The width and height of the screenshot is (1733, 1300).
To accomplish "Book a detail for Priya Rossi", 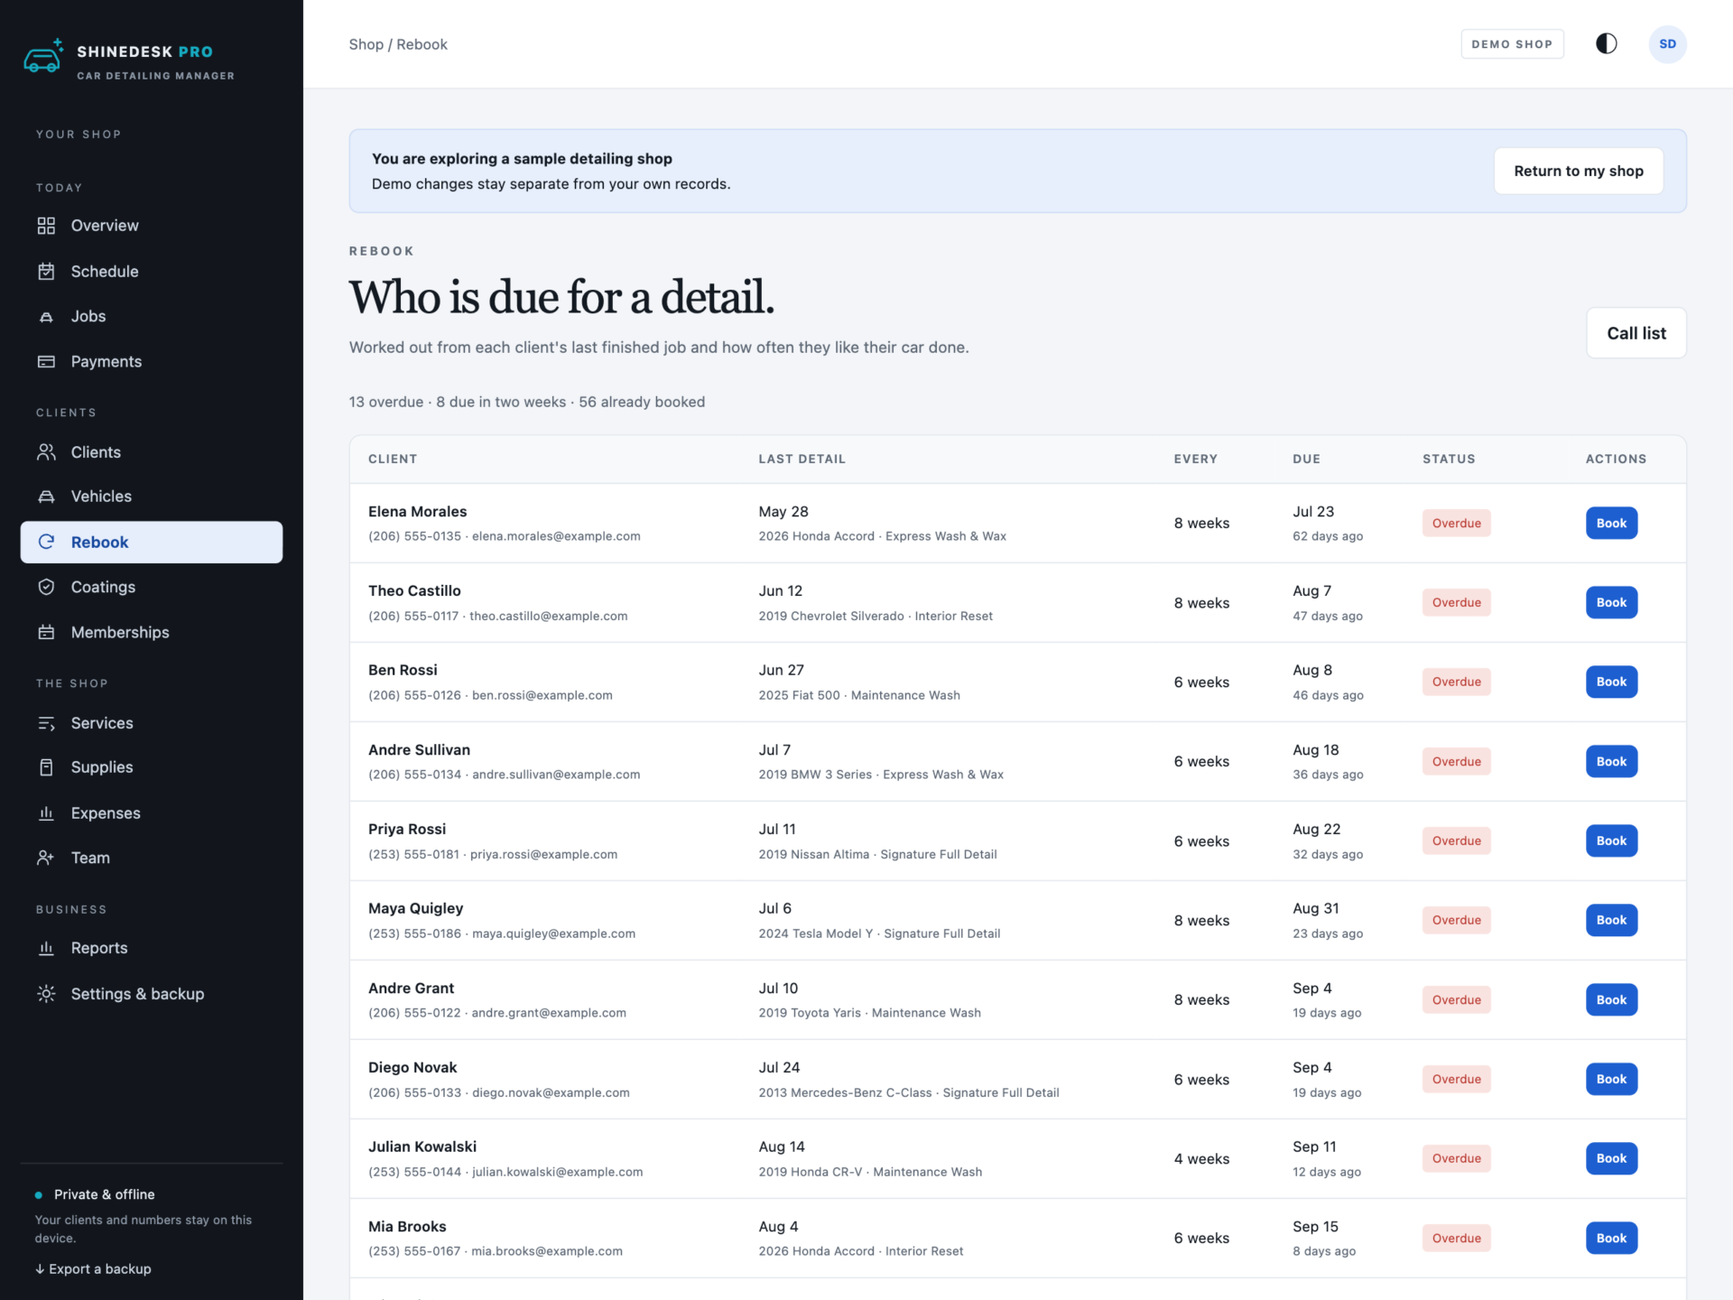I will (x=1611, y=840).
